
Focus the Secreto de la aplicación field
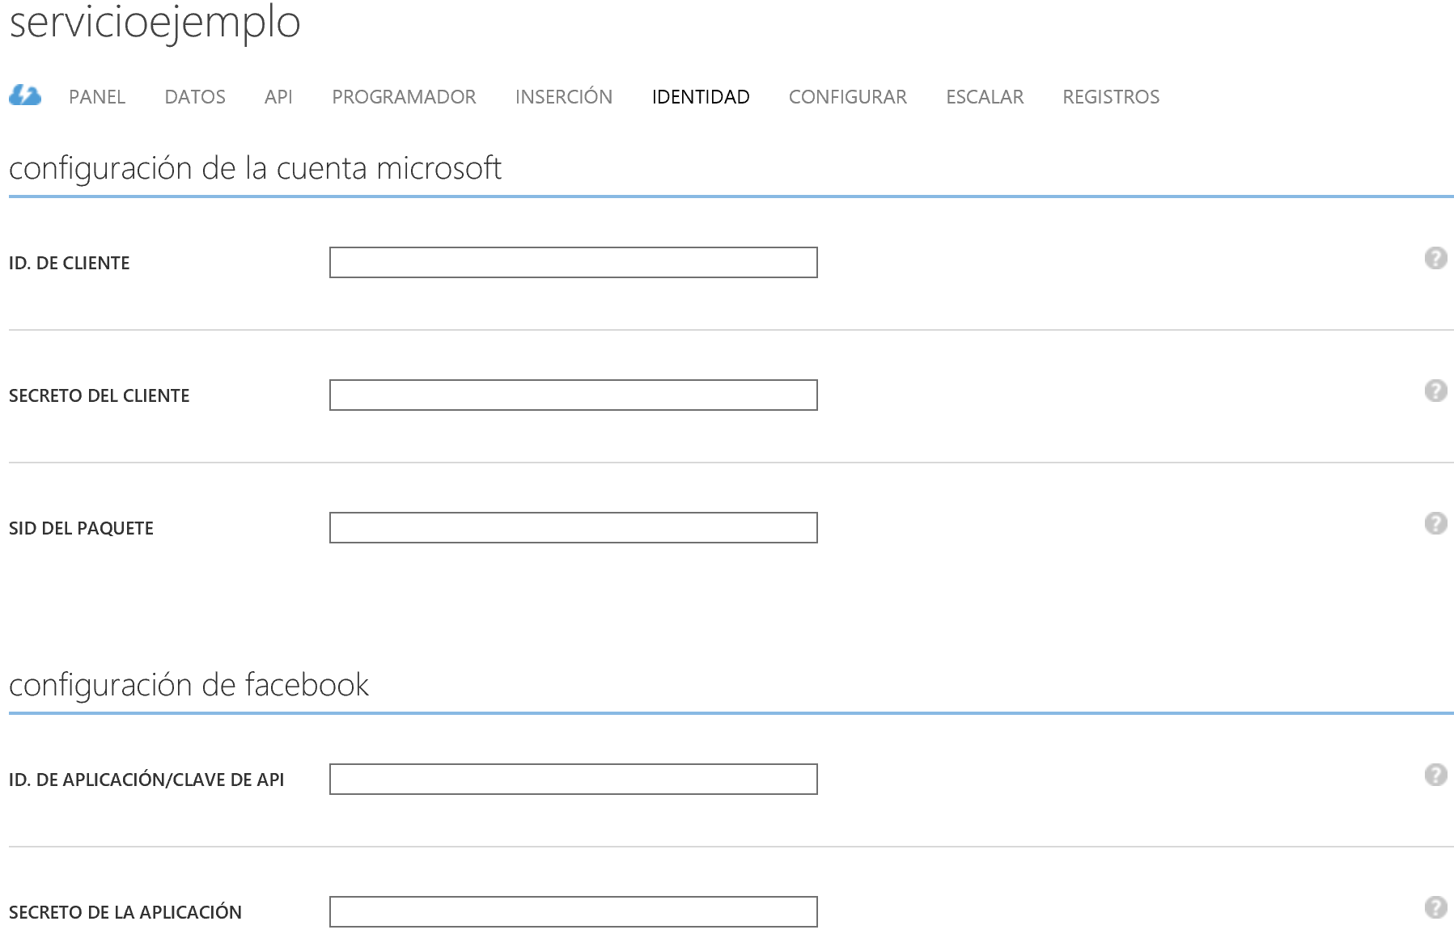[x=573, y=912]
